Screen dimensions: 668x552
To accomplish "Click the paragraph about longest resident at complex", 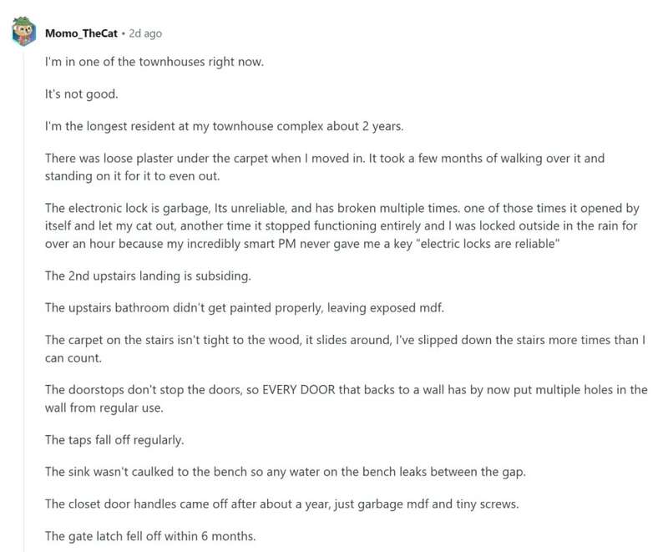I will coord(224,126).
